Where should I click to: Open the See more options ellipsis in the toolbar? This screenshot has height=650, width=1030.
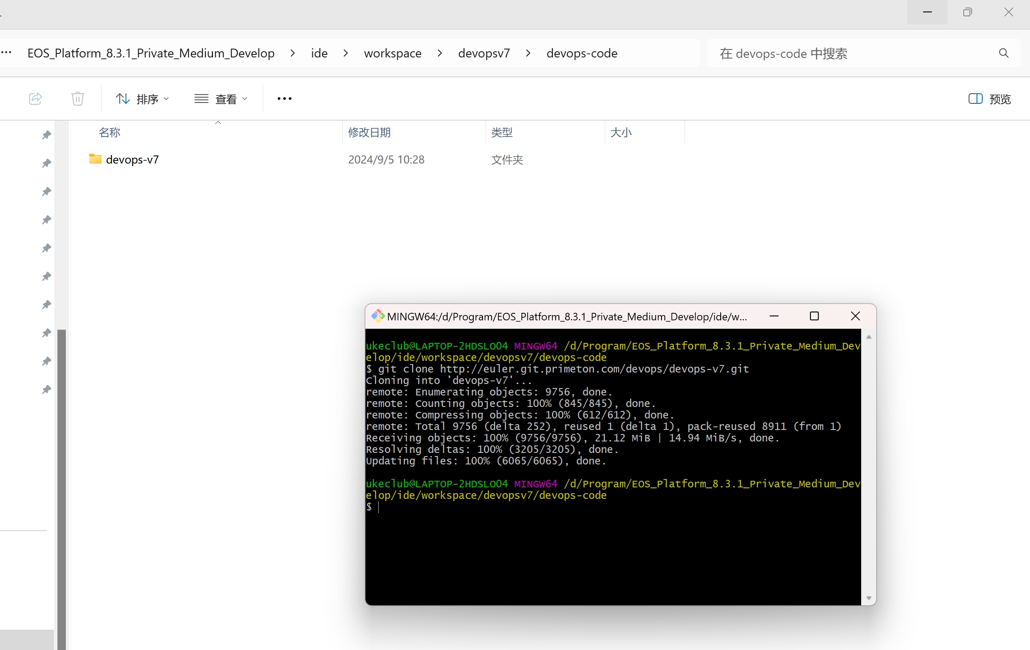tap(284, 99)
